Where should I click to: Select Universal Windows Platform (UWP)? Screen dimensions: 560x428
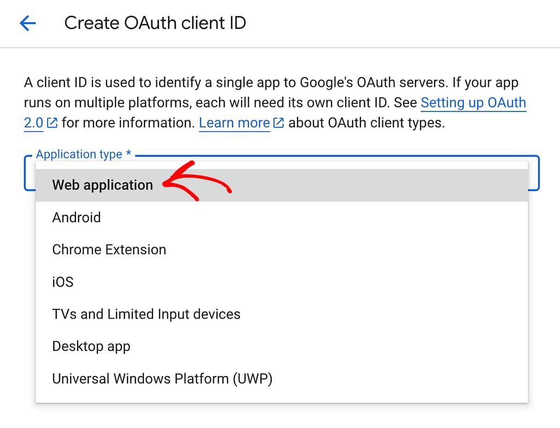point(162,378)
